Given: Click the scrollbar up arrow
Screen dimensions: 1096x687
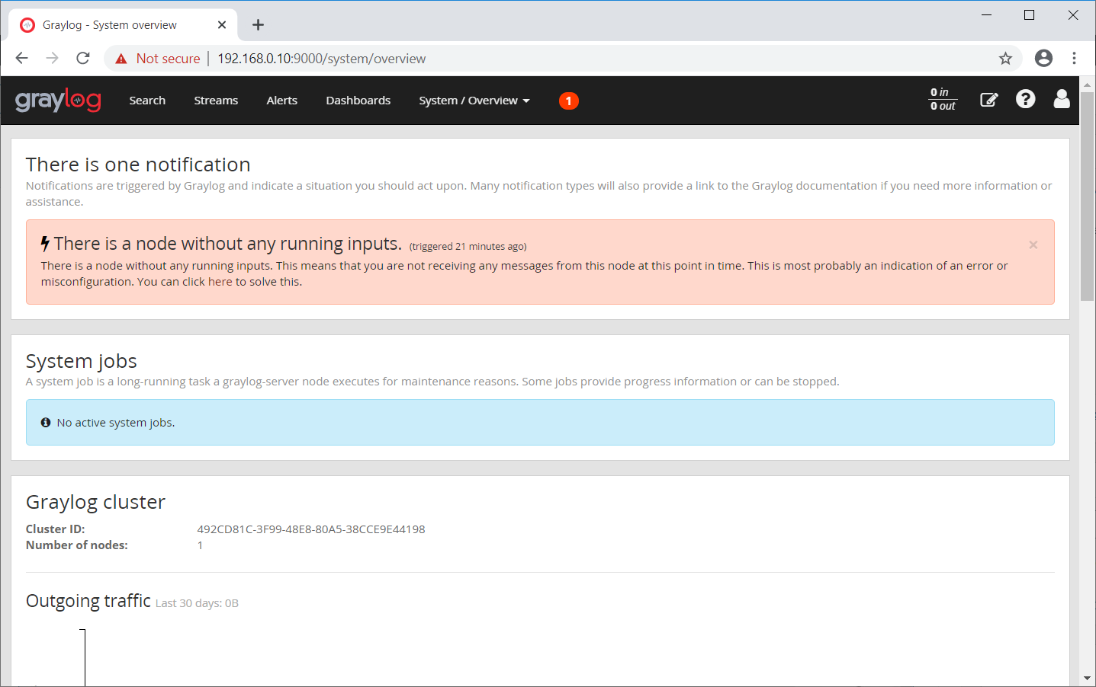Looking at the screenshot, I should [x=1088, y=84].
